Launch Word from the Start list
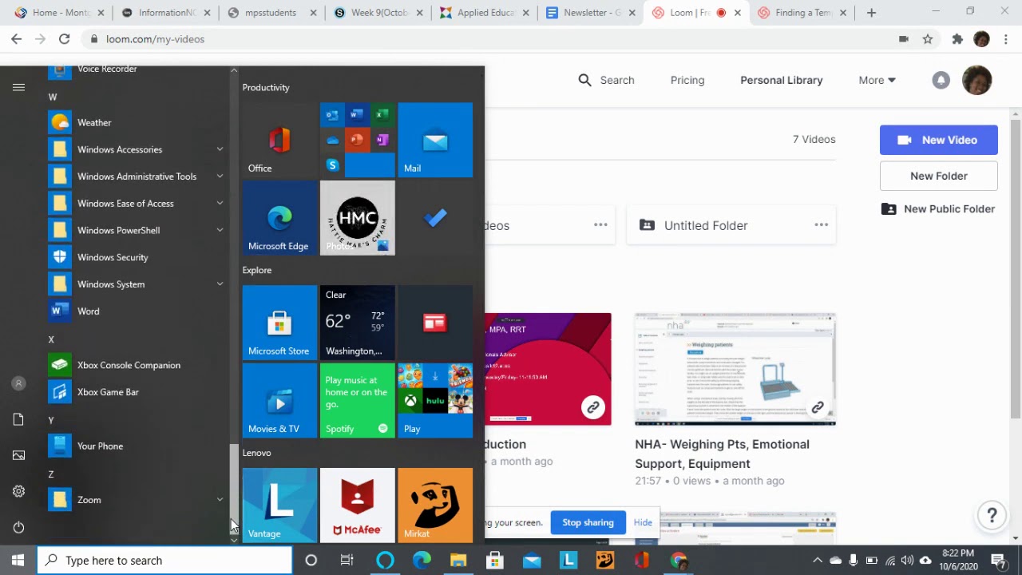The width and height of the screenshot is (1022, 575). coord(136,311)
